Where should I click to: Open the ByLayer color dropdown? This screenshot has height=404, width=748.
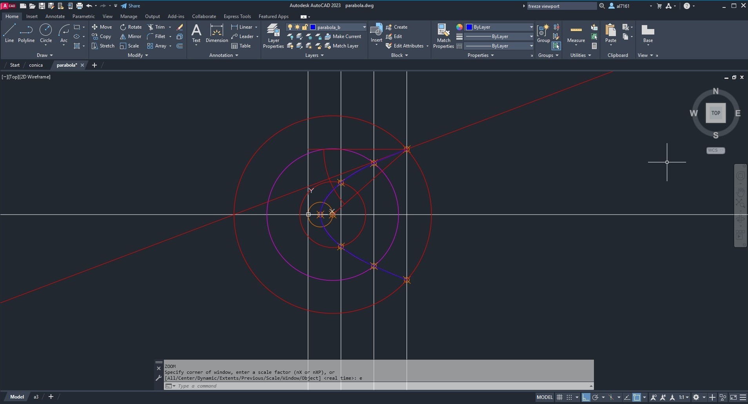(x=531, y=27)
